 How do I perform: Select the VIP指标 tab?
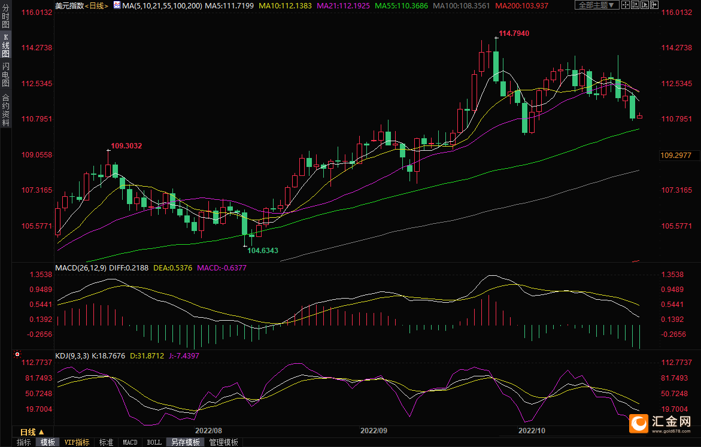pyautogui.click(x=77, y=442)
